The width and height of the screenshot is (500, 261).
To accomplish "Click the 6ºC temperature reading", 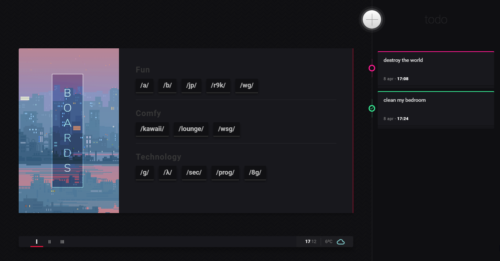I will pyautogui.click(x=329, y=242).
